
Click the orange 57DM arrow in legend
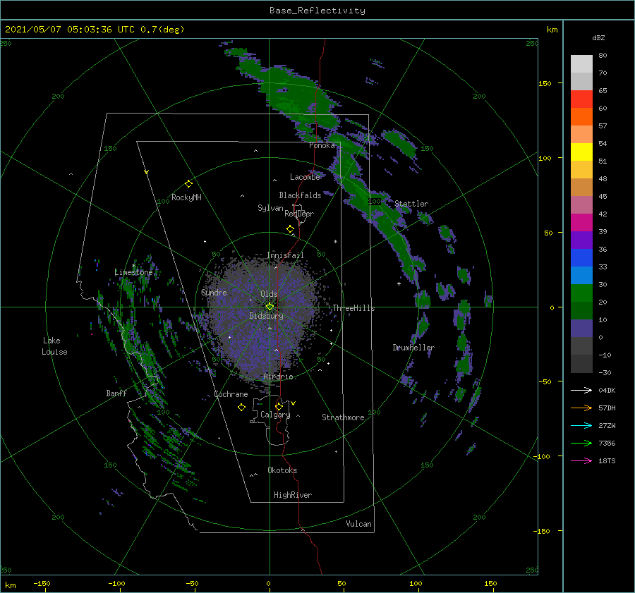point(581,408)
